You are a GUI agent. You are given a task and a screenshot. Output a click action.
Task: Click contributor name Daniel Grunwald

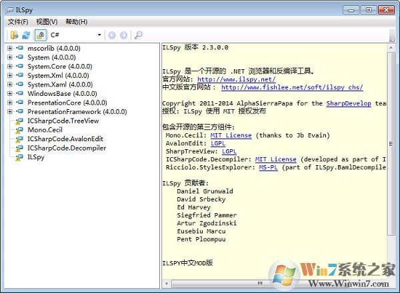tap(205, 191)
